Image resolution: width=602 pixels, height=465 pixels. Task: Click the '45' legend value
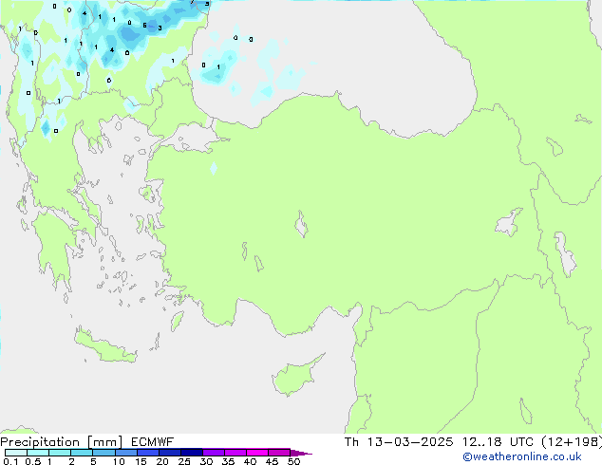[272, 461]
